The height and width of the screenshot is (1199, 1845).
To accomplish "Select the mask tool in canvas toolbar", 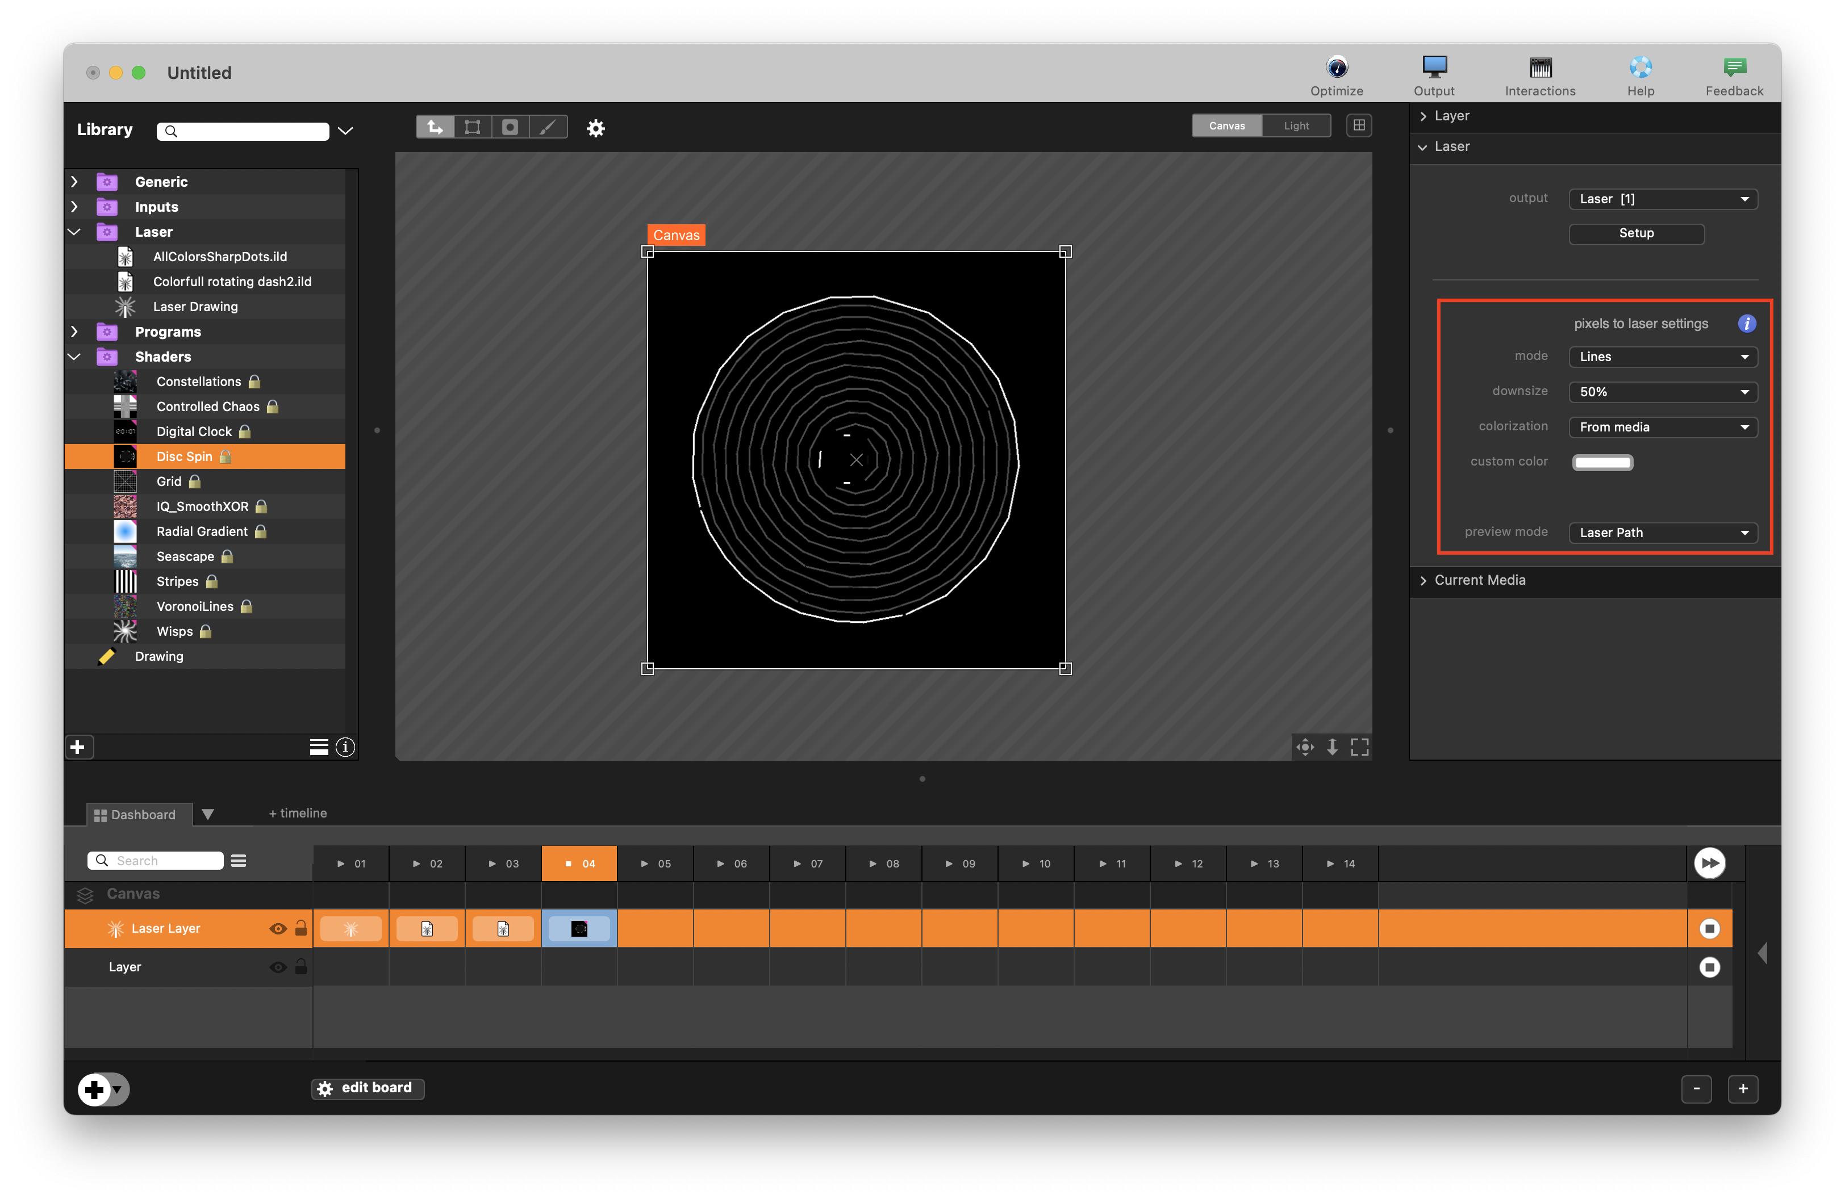I will [x=510, y=127].
